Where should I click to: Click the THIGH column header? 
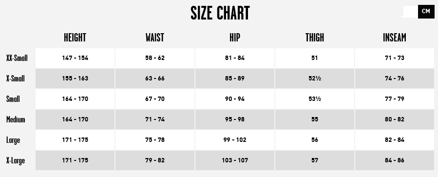pyautogui.click(x=315, y=38)
